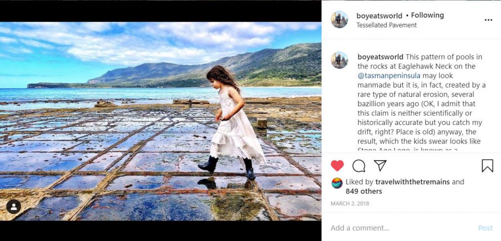
Task: Share post via paper plane icon
Action: click(380, 166)
